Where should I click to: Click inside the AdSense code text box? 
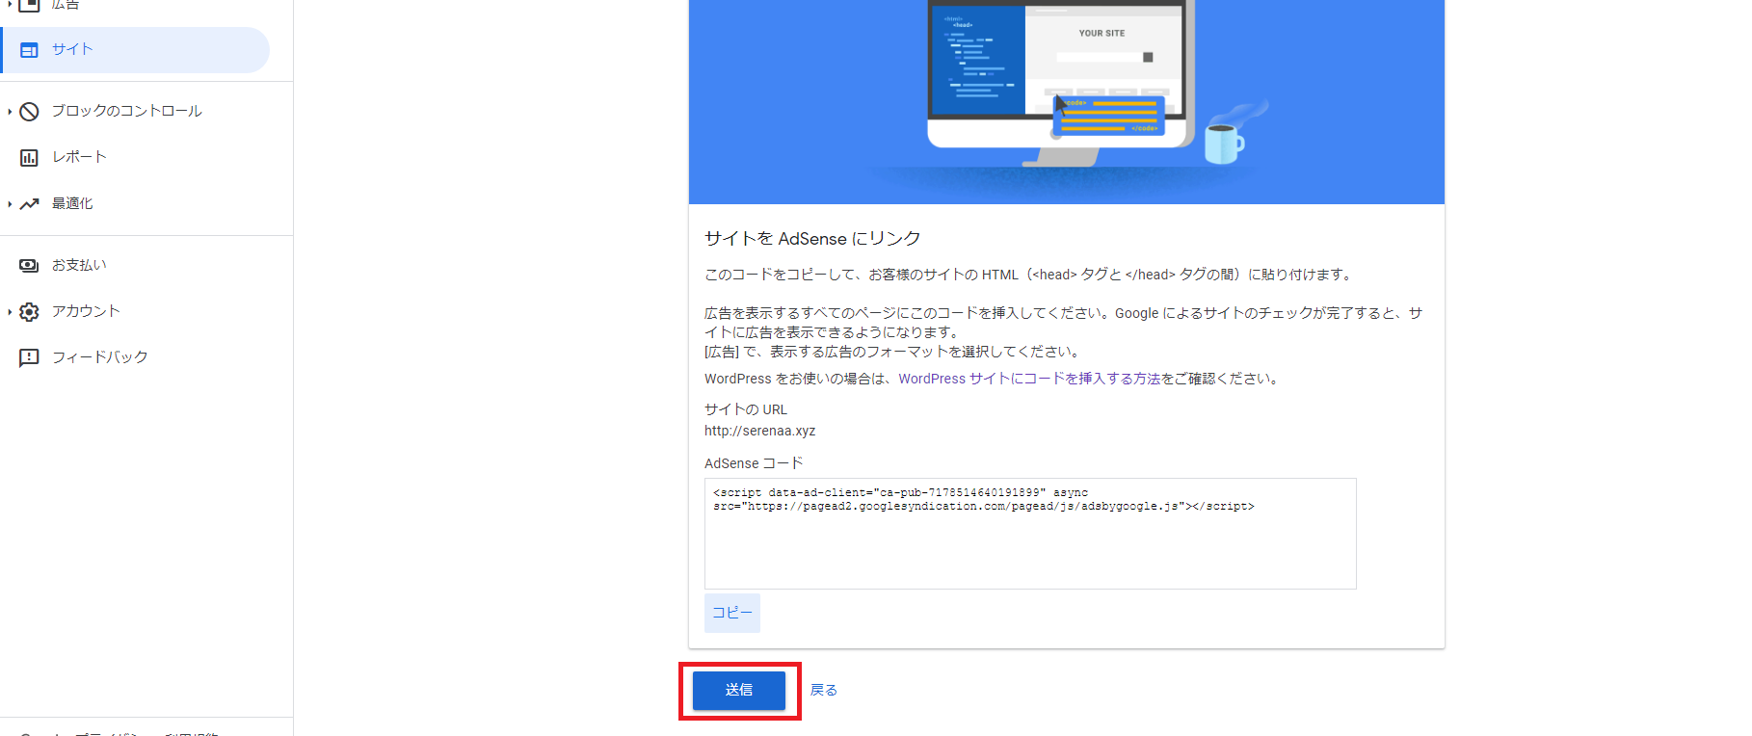pyautogui.click(x=1030, y=534)
